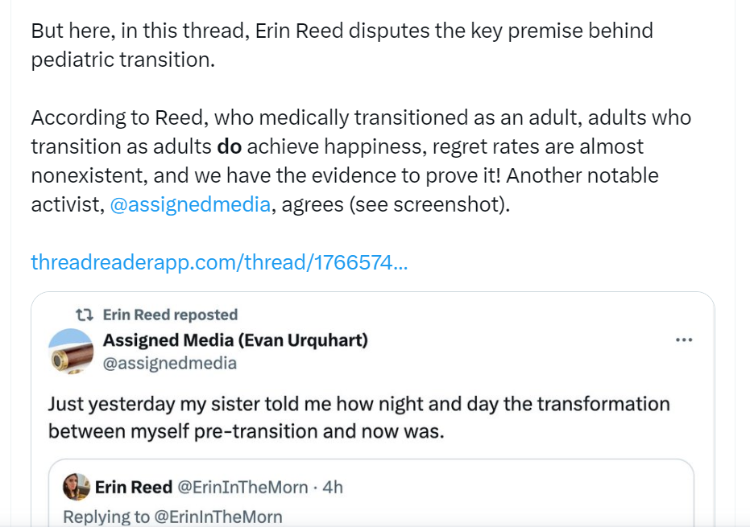Click the "Just yesterday my sister" tweet text
The height and width of the screenshot is (527, 750).
click(x=358, y=403)
